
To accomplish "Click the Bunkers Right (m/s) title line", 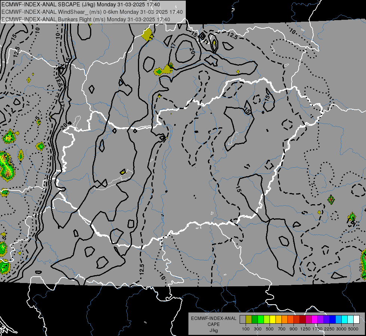I will (x=86, y=19).
